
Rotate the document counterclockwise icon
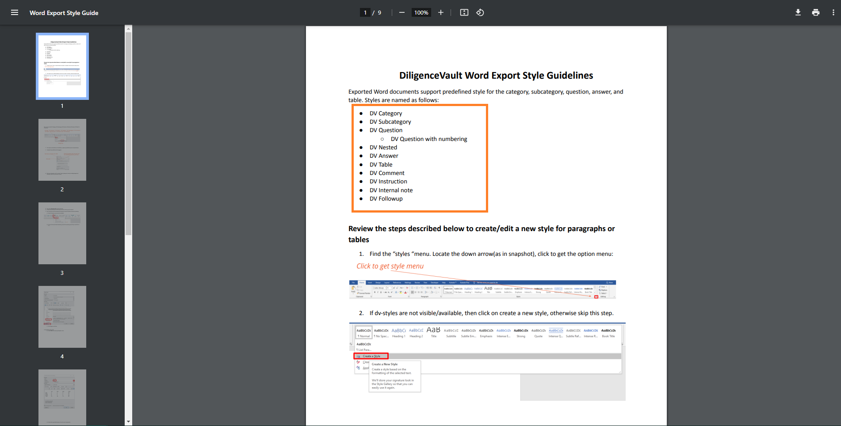coord(480,12)
